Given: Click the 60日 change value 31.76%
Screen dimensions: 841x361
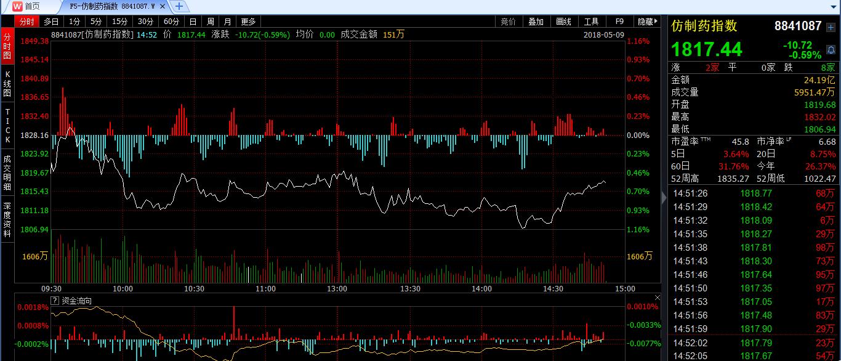Looking at the screenshot, I should click(733, 166).
